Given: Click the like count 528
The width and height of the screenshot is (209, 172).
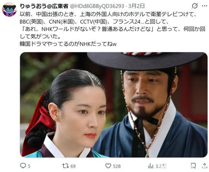Looking at the screenshot, I should [117, 166].
